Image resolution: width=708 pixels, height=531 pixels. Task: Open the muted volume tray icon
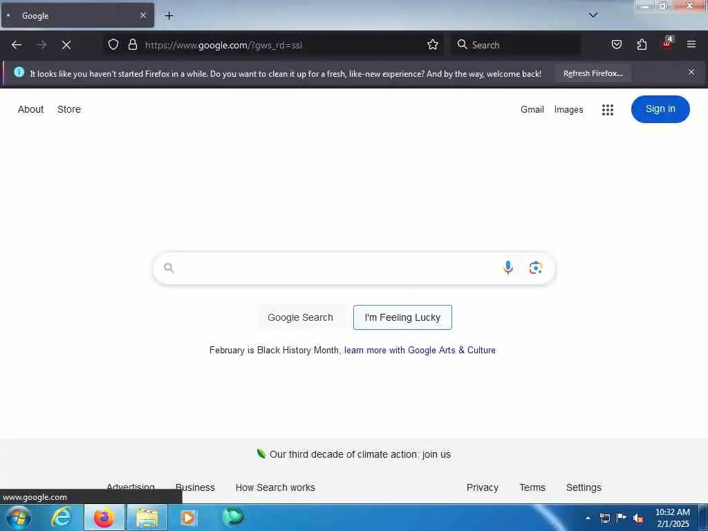click(x=638, y=519)
